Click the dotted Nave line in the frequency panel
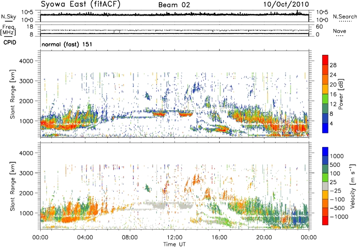357x247 pixels. tap(174, 30)
